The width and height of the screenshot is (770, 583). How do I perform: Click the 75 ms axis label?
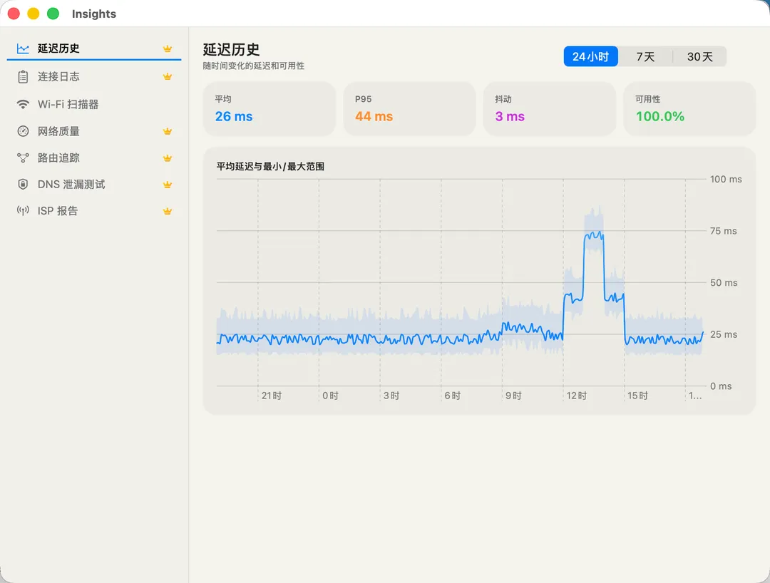point(724,231)
